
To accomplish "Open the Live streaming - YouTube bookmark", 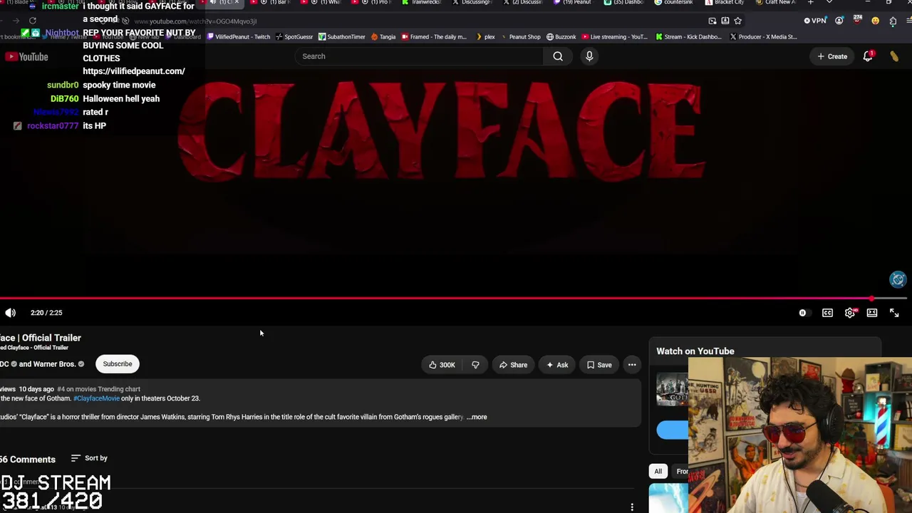I will tap(615, 37).
